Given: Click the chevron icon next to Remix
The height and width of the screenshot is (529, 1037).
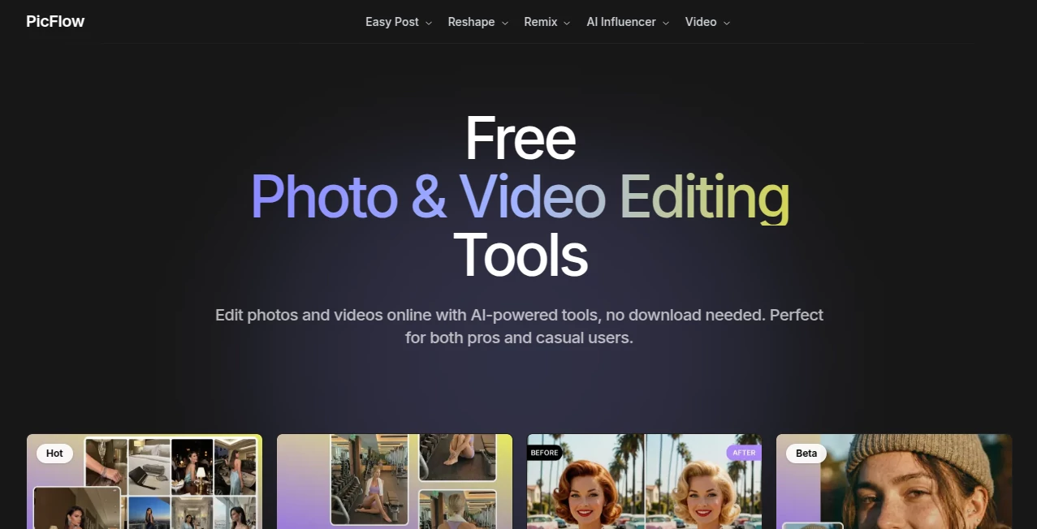Looking at the screenshot, I should (x=568, y=23).
